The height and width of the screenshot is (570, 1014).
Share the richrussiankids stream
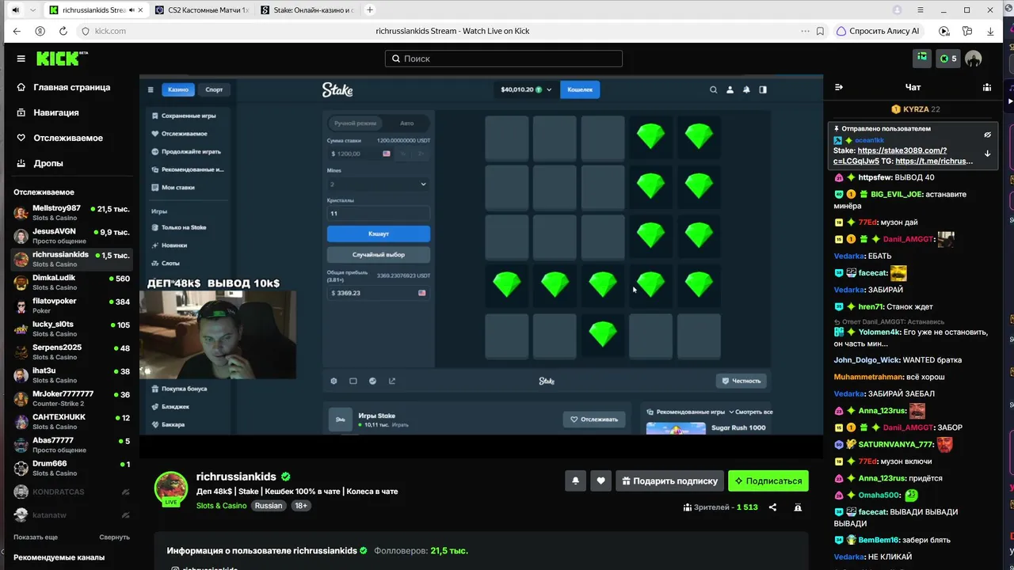772,507
